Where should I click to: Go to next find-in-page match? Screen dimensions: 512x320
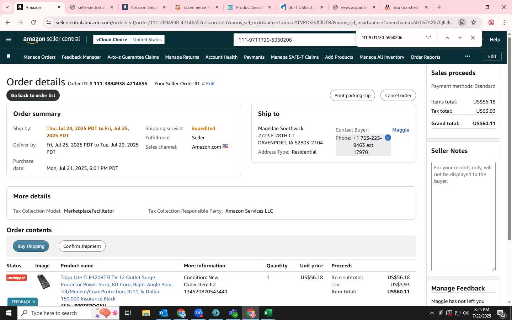[x=460, y=38]
